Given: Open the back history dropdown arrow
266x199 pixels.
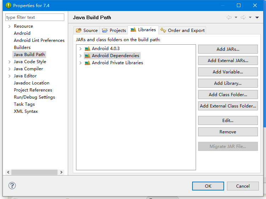Looking at the screenshot, I should point(236,17).
